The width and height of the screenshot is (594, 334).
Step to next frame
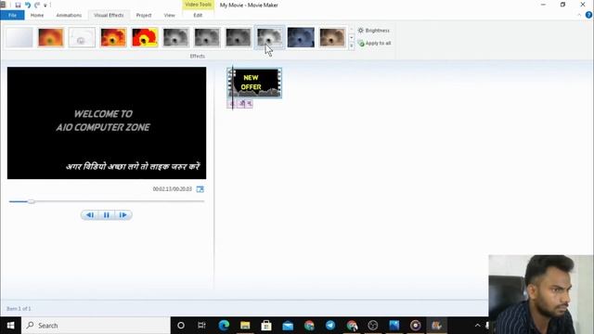123,215
